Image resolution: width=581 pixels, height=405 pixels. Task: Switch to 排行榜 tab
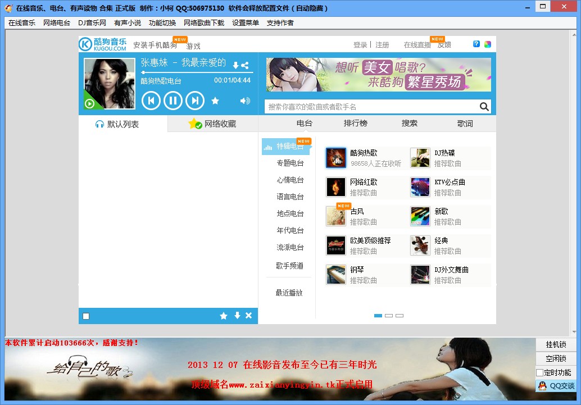(x=356, y=123)
